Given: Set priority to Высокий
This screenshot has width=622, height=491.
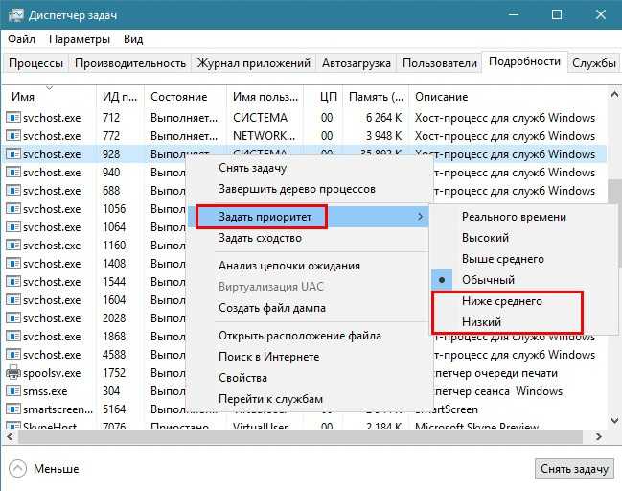Looking at the screenshot, I should click(x=485, y=238).
